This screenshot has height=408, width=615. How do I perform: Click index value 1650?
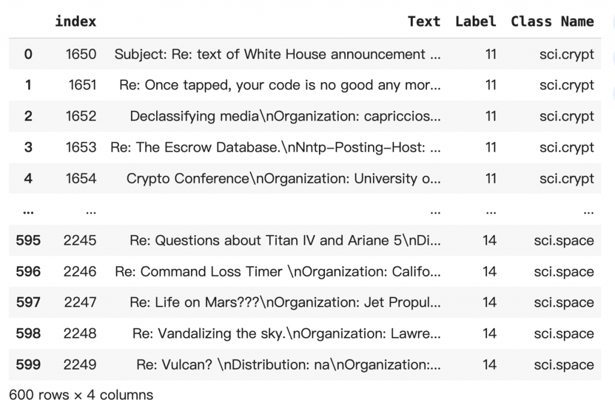point(81,54)
